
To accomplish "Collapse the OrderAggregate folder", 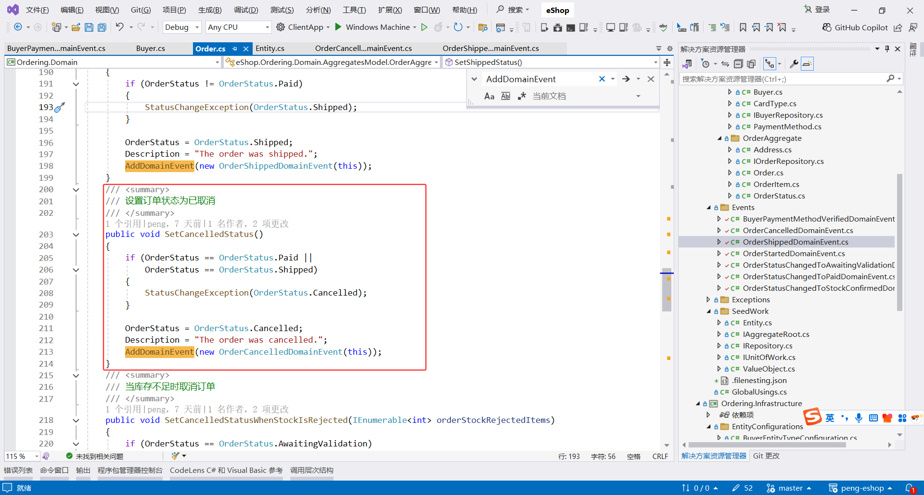I will click(x=719, y=138).
